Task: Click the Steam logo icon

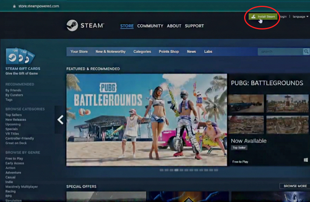Action: (72, 25)
